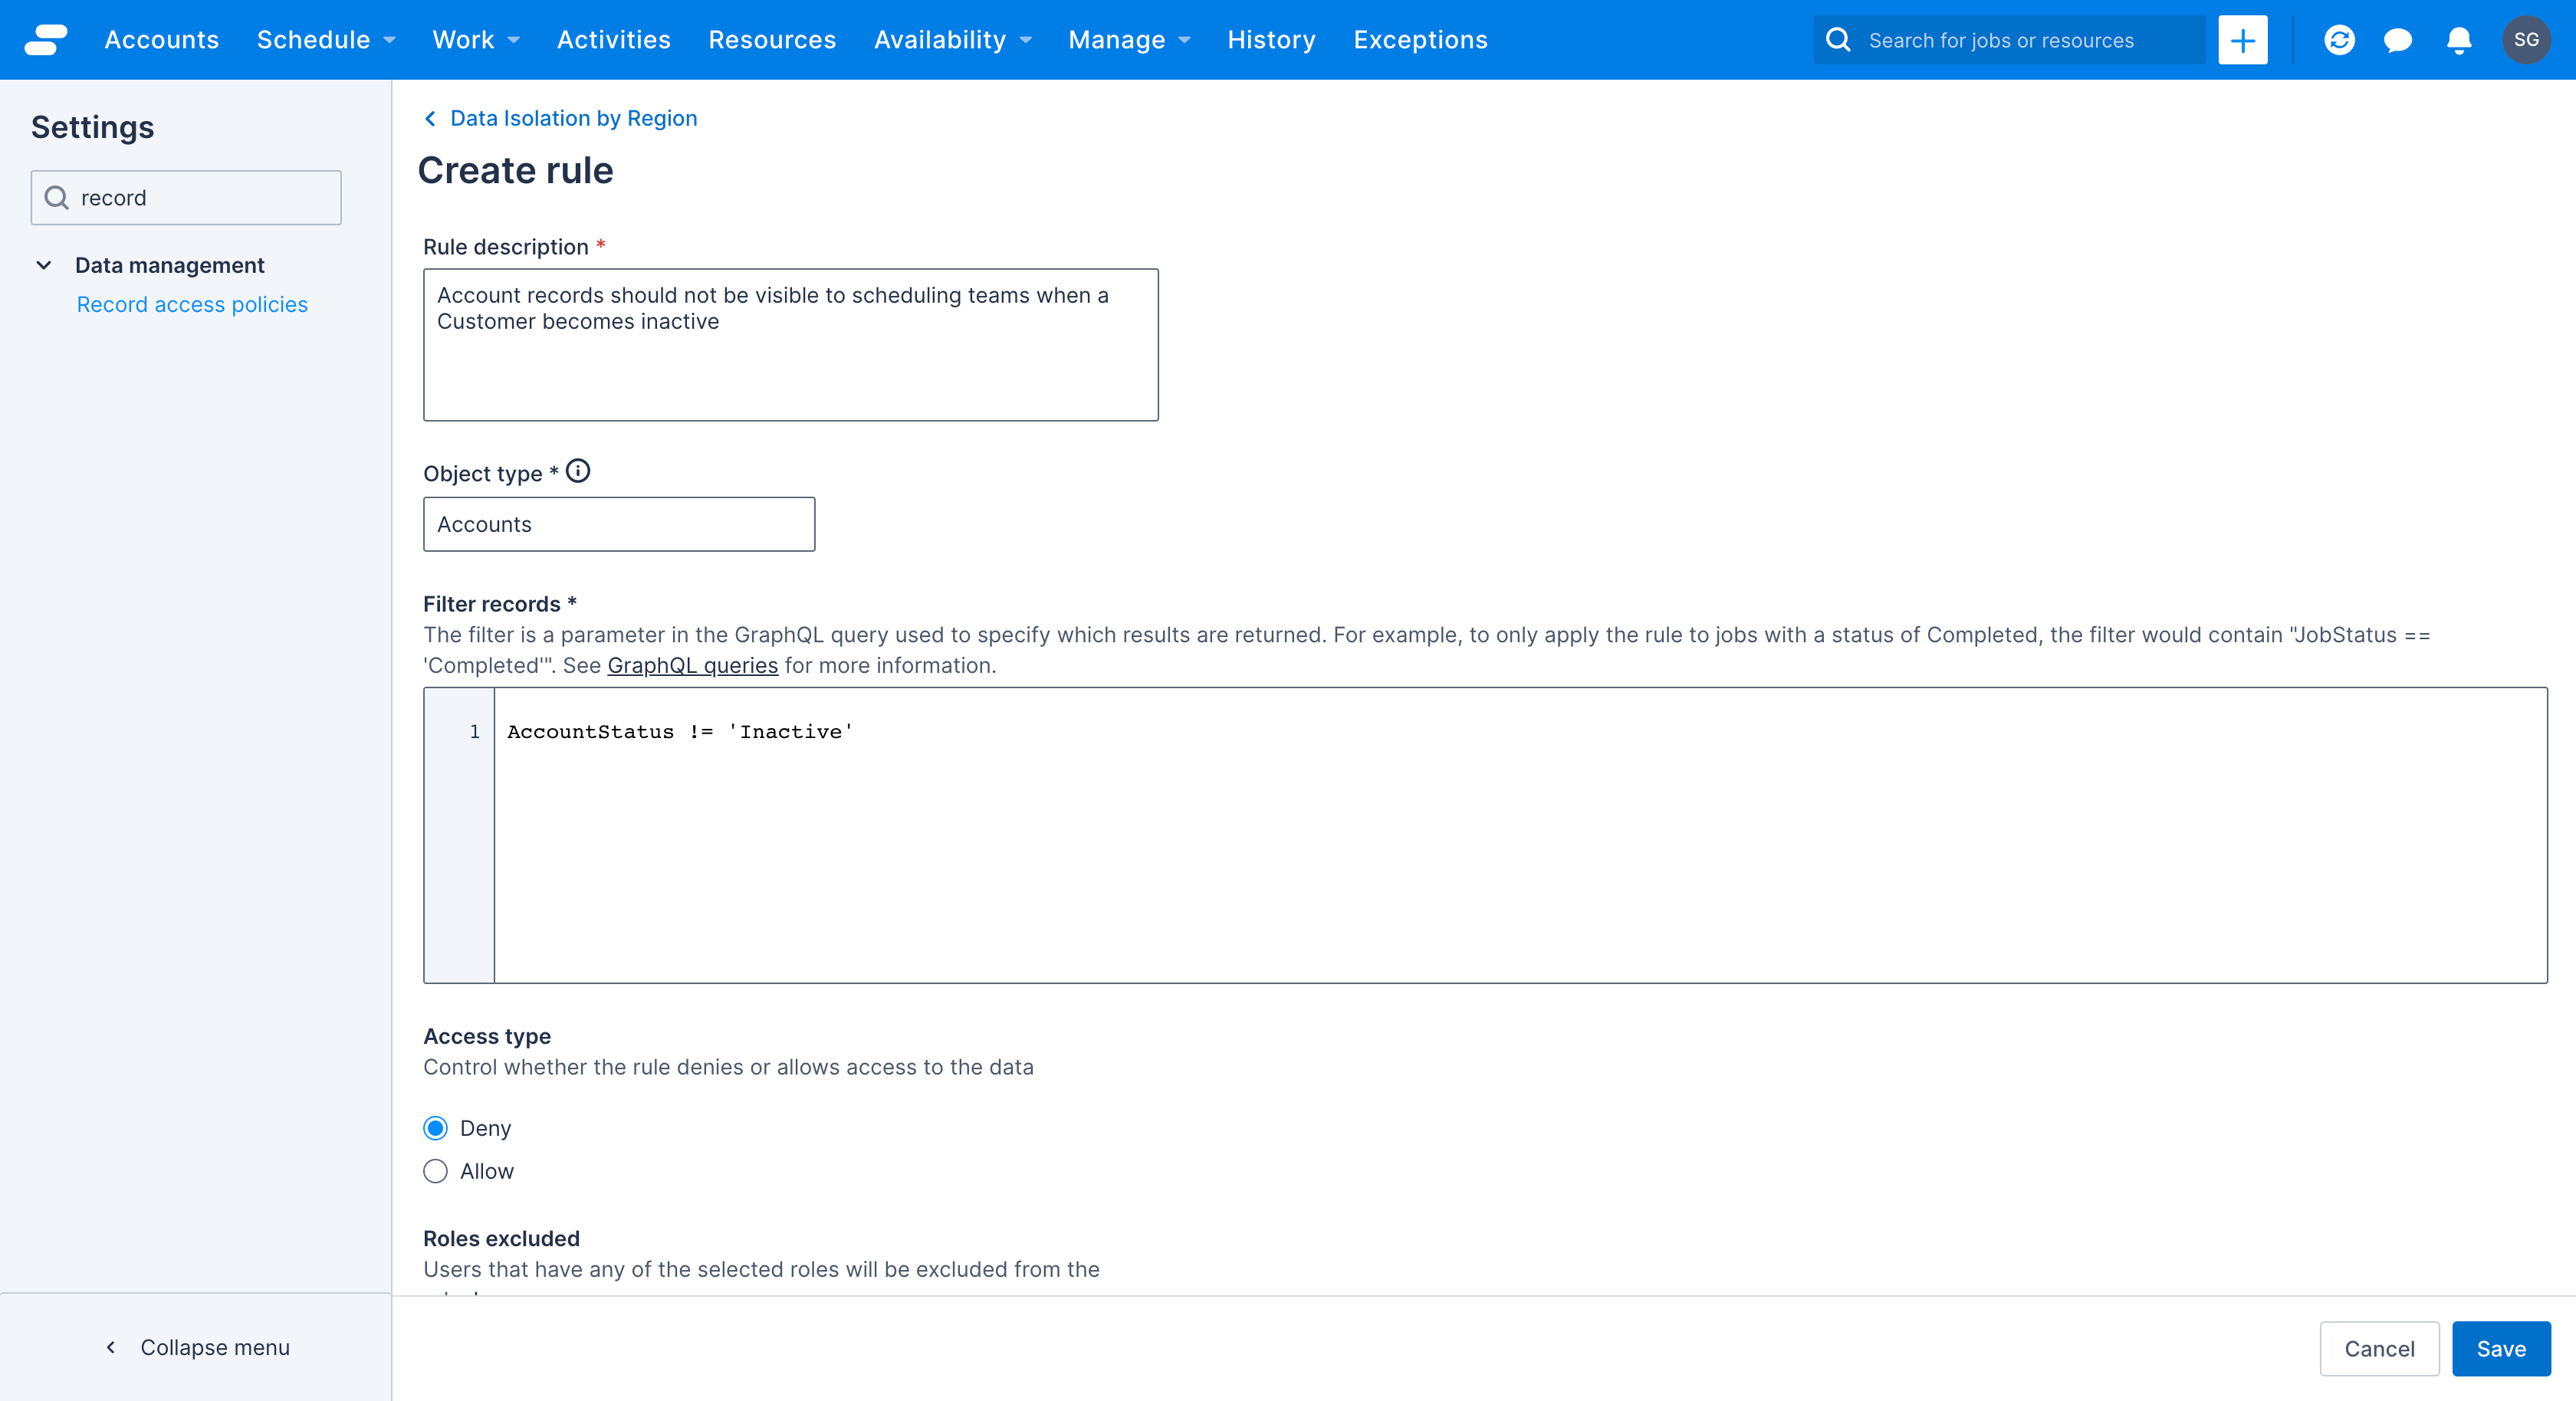
Task: Click the magnifier in top search bar
Action: [x=1838, y=40]
